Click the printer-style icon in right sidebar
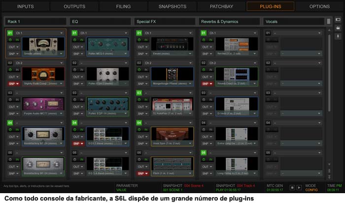The width and height of the screenshot is (345, 203). [338, 28]
